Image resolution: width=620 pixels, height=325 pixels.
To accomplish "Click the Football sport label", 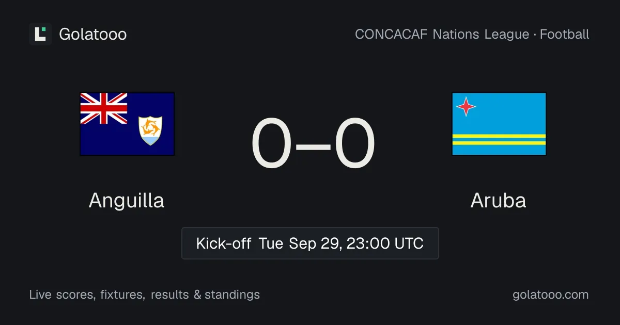I will (565, 35).
